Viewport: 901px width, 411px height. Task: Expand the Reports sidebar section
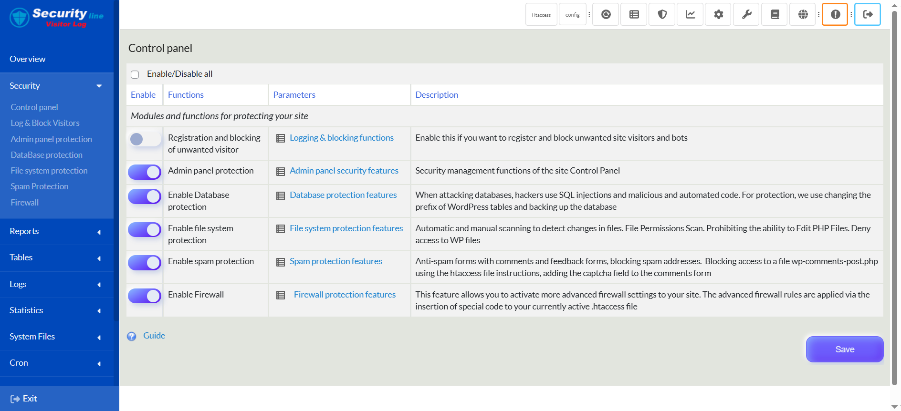click(56, 232)
